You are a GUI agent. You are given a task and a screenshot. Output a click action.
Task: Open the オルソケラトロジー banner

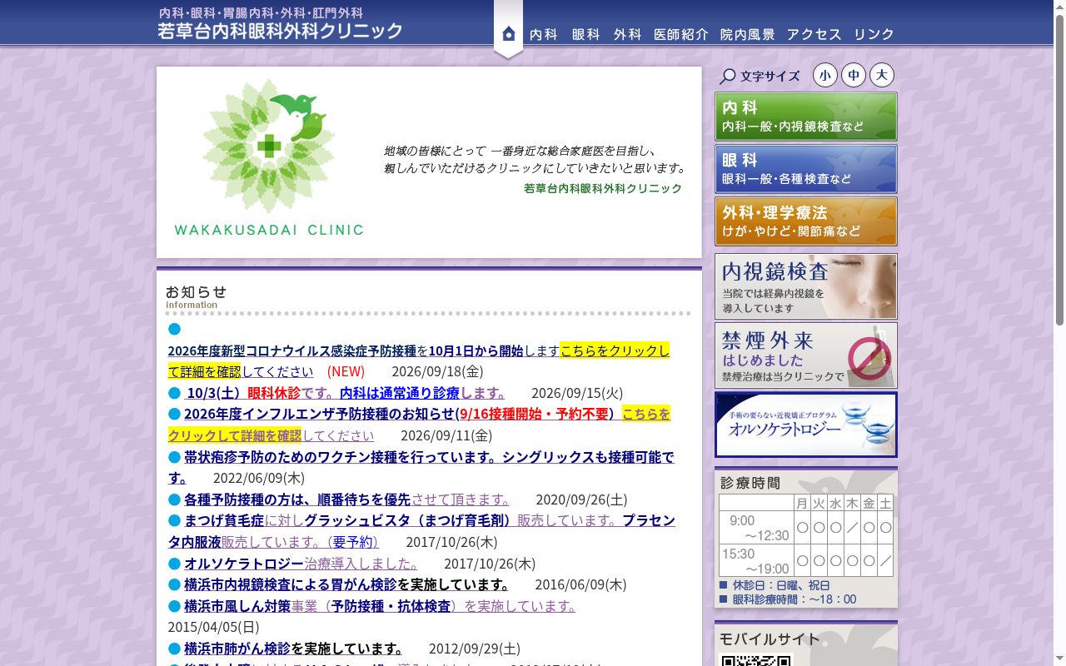coord(806,425)
